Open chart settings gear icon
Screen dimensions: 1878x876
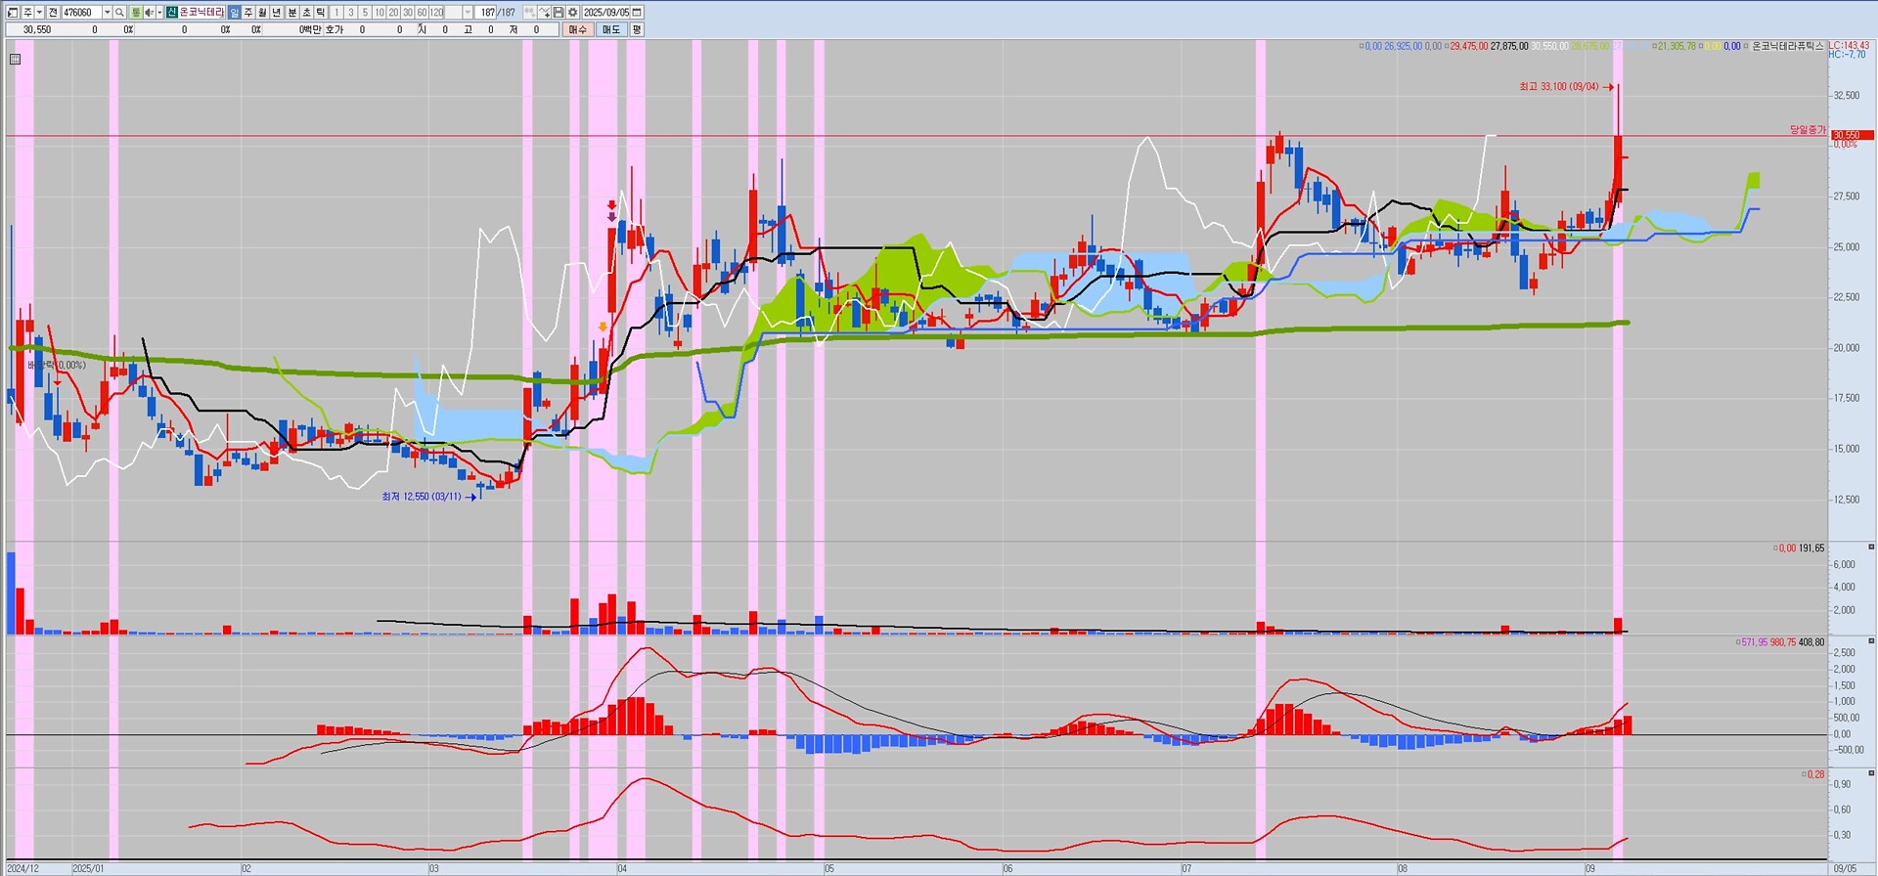(x=572, y=13)
